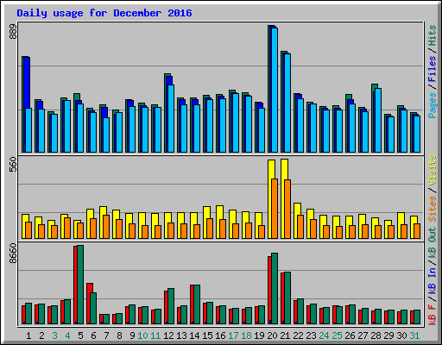Click day 12 on the x-axis
The width and height of the screenshot is (442, 345).
168,336
